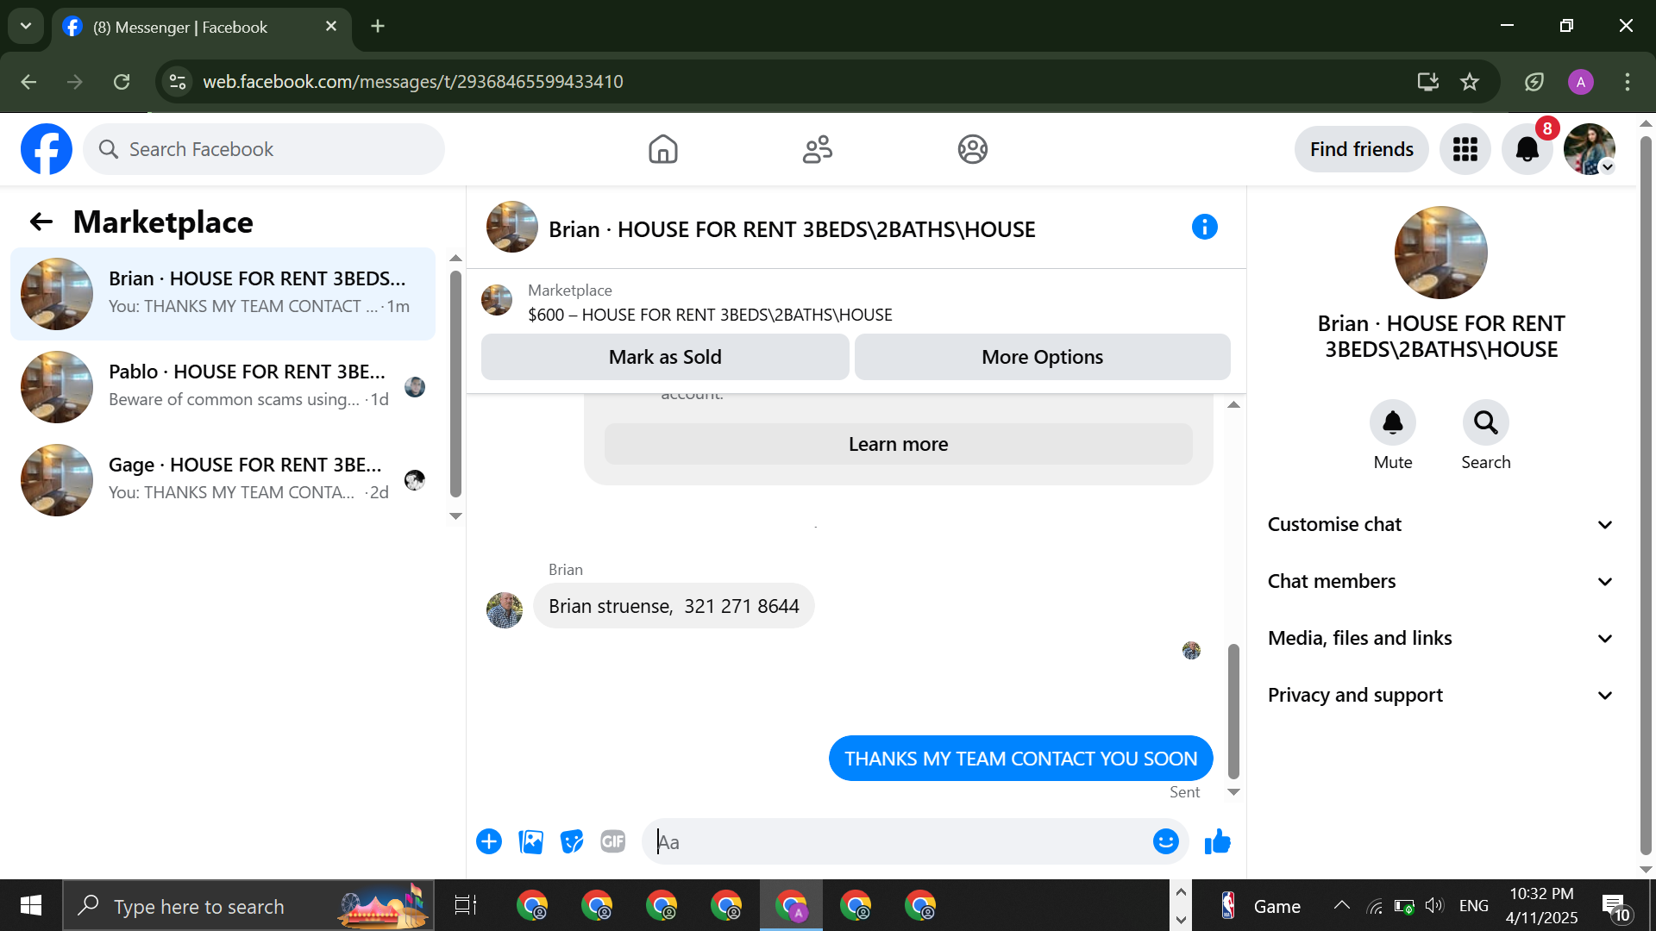Send a thumbs-up like
Image resolution: width=1656 pixels, height=931 pixels.
[1218, 841]
